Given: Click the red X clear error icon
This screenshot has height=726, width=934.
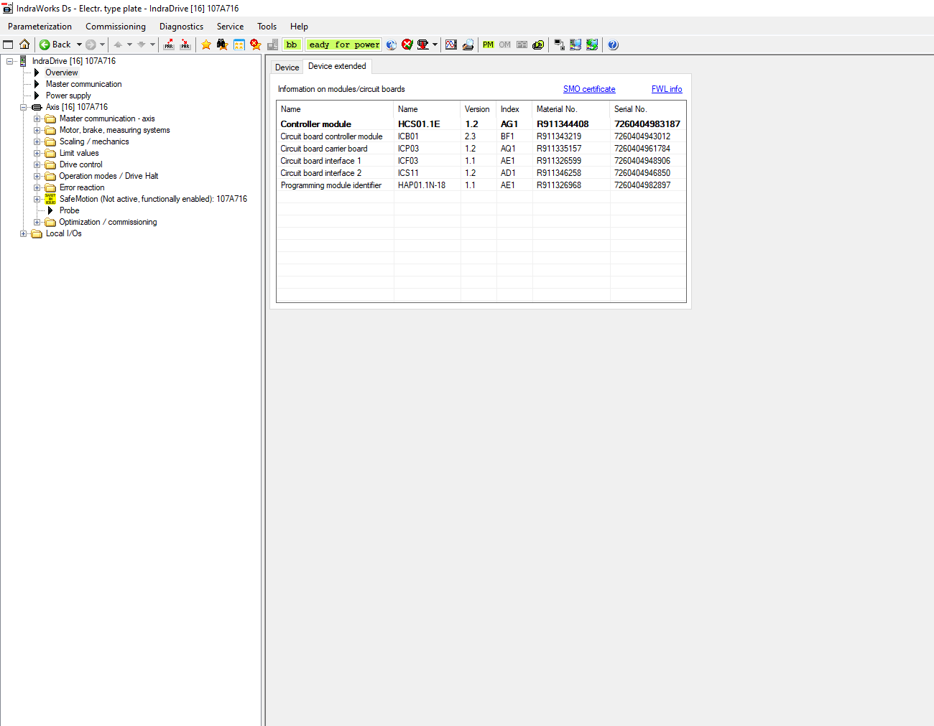Looking at the screenshot, I should [407, 45].
